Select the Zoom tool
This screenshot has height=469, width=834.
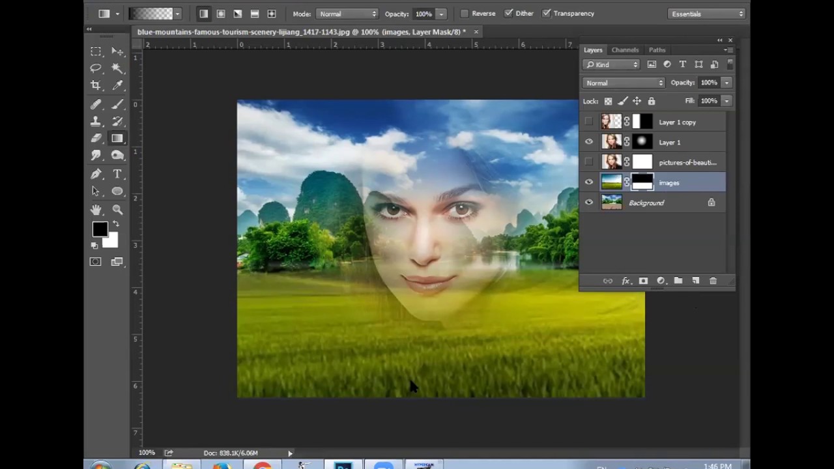click(117, 209)
